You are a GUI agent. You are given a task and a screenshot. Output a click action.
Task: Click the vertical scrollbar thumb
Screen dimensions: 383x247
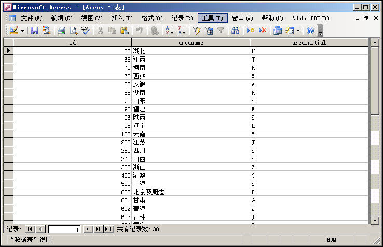[x=375, y=80]
